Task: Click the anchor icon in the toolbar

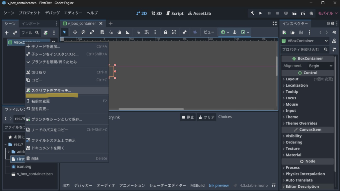Action: (235, 32)
